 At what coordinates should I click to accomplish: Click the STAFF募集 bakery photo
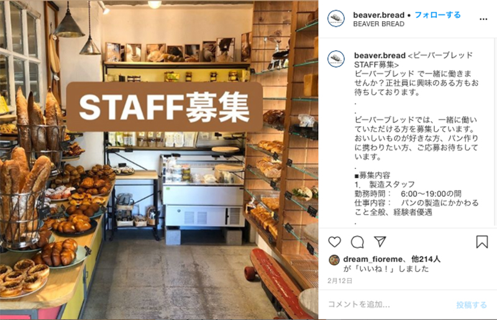point(159,160)
